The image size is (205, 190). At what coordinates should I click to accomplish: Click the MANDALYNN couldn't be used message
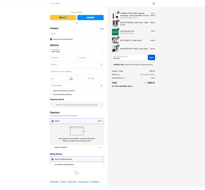pyautogui.click(x=133, y=65)
